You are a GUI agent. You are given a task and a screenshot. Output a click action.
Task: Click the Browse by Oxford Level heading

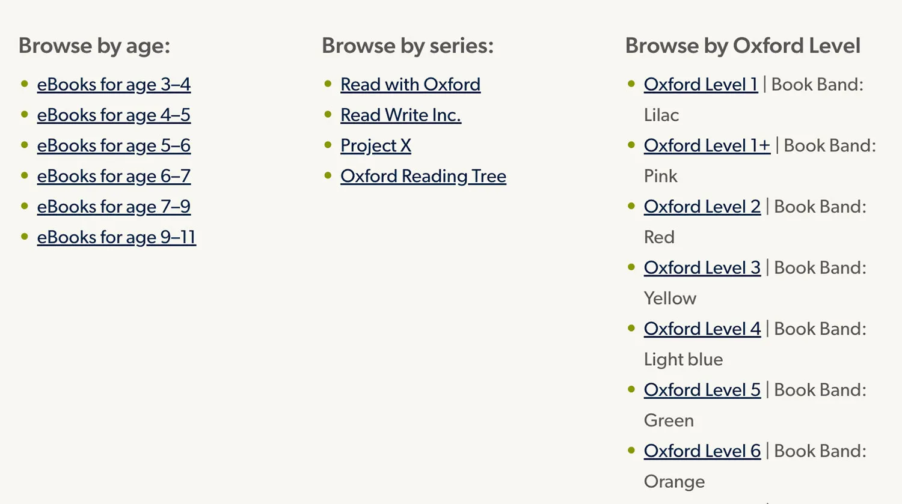point(743,46)
